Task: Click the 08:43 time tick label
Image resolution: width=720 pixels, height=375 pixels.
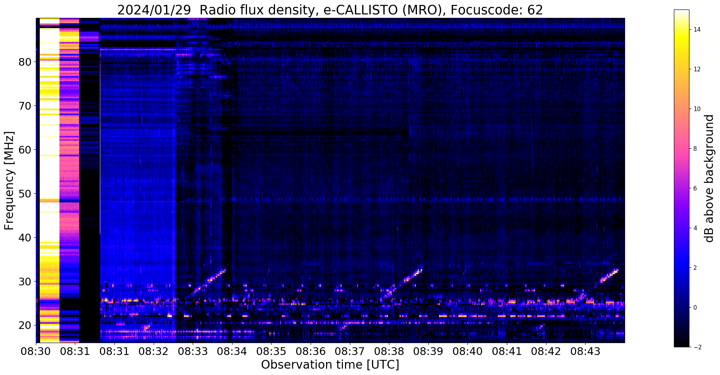Action: point(585,351)
